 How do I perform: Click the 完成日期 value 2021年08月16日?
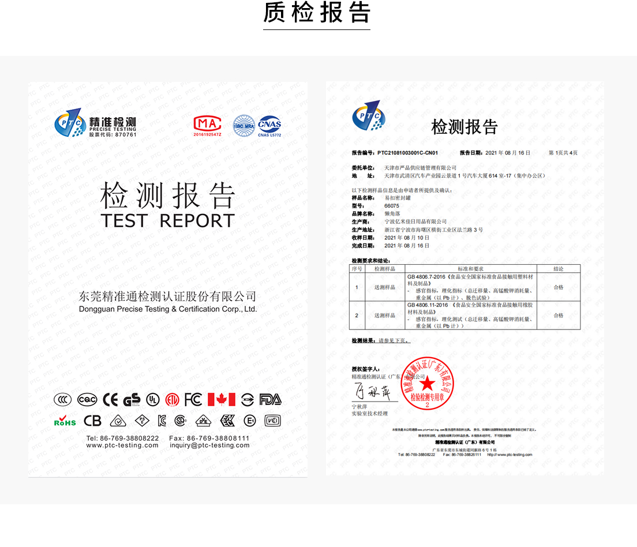click(x=407, y=246)
